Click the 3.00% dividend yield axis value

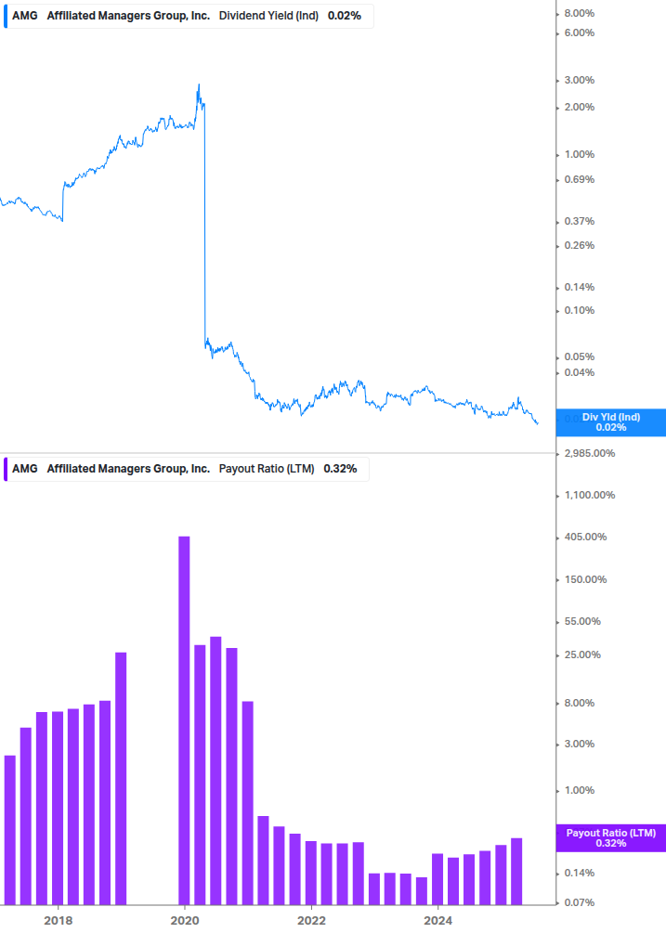[x=579, y=80]
